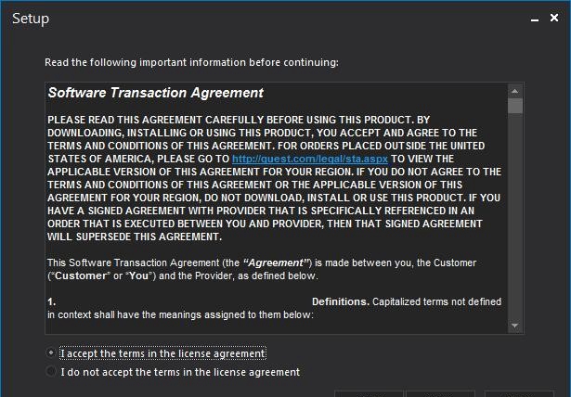Click the Software Transaction Agreement heading
This screenshot has width=571, height=397.
coord(155,93)
